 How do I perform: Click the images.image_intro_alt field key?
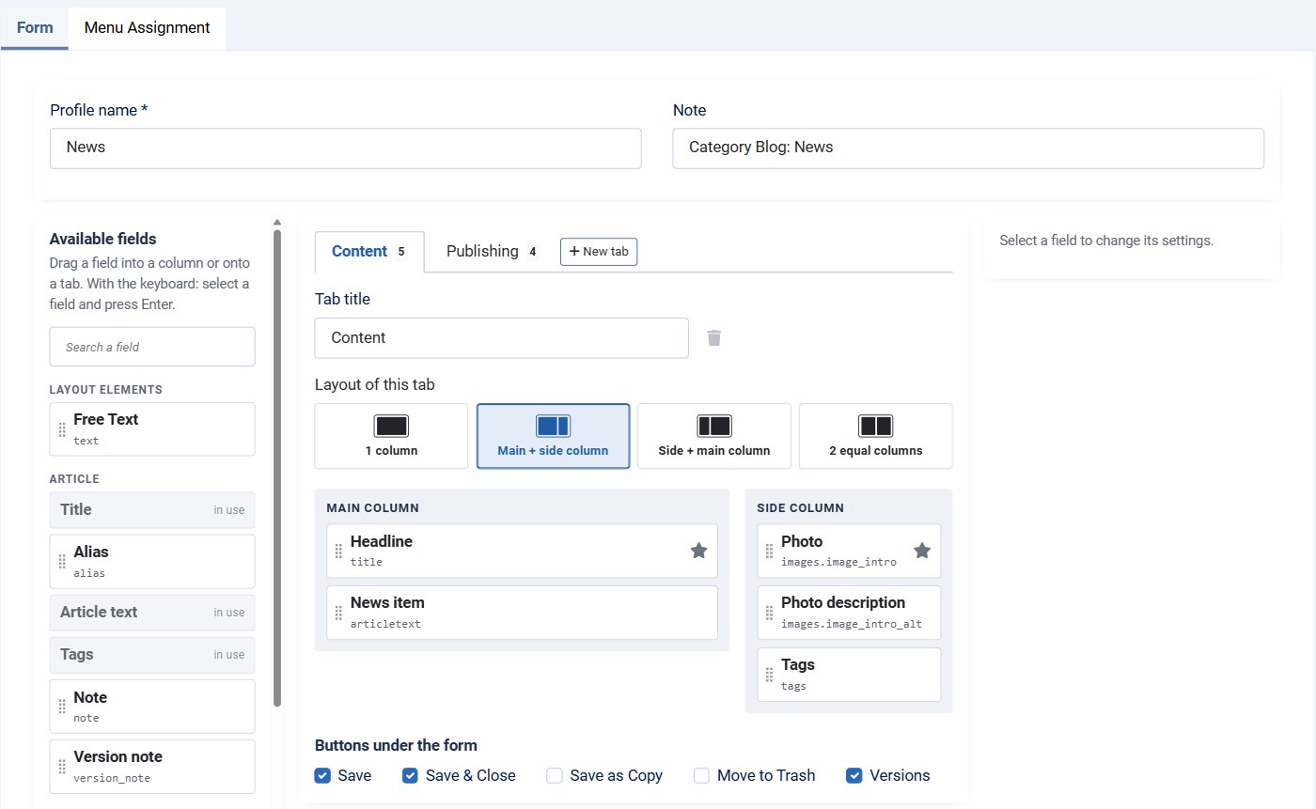[852, 624]
